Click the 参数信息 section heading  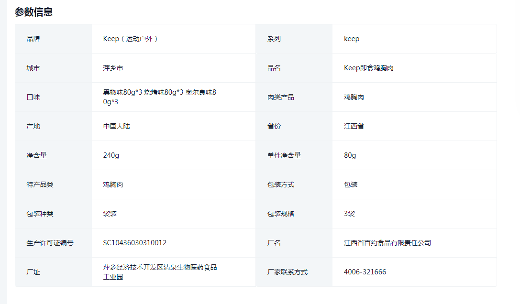[x=33, y=12]
